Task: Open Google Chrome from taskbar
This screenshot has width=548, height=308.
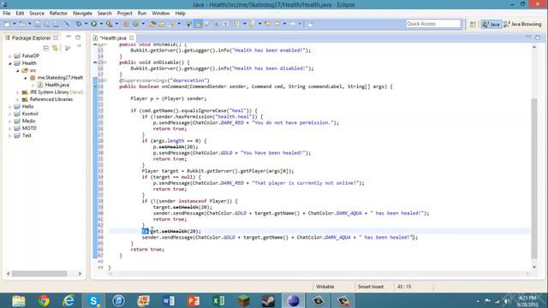Action: (44, 300)
